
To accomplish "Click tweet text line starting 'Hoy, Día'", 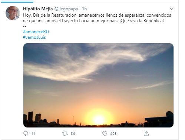I will (x=97, y=15).
